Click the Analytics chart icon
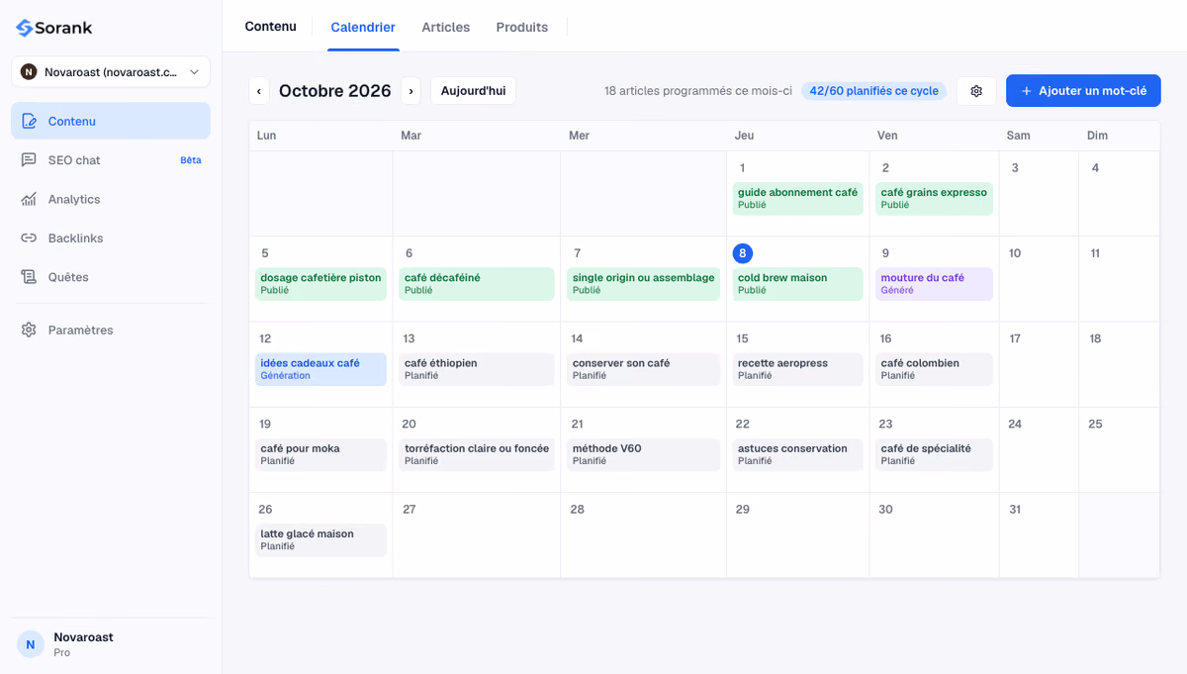The height and width of the screenshot is (674, 1187). click(x=29, y=199)
